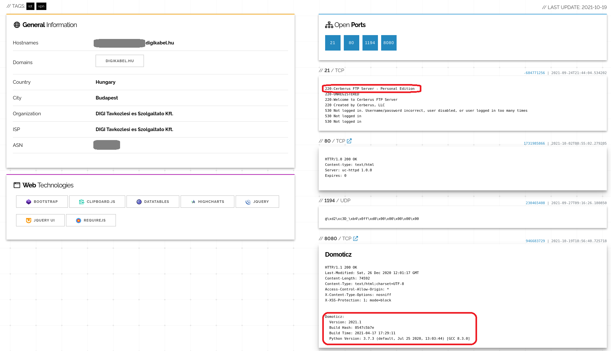Screen dimensions: 611x351
Task: Open external link icon for port 80
Action: [x=349, y=141]
